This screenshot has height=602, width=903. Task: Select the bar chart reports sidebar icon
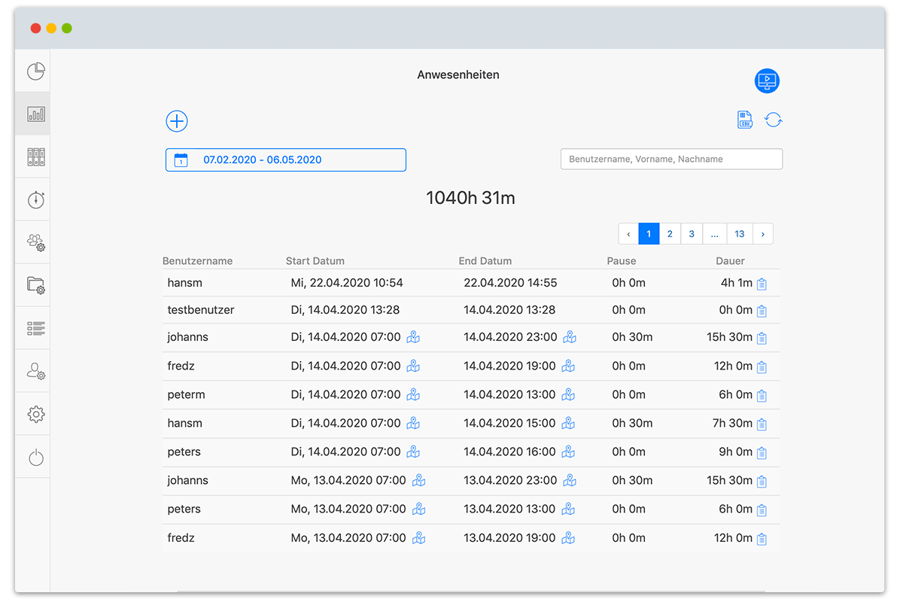click(36, 114)
